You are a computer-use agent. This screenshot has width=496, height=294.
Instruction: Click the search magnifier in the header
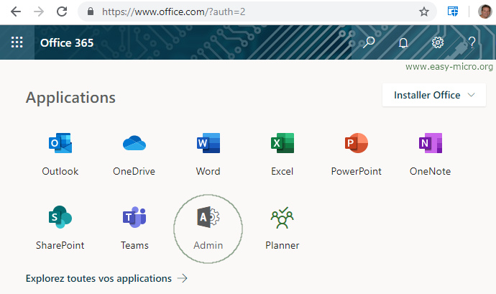(369, 42)
